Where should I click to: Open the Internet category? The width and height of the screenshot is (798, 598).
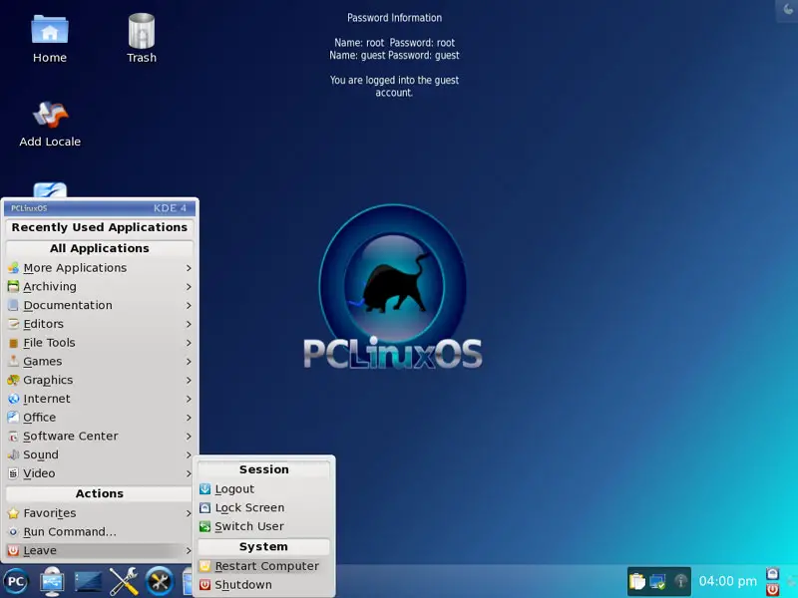click(x=100, y=399)
